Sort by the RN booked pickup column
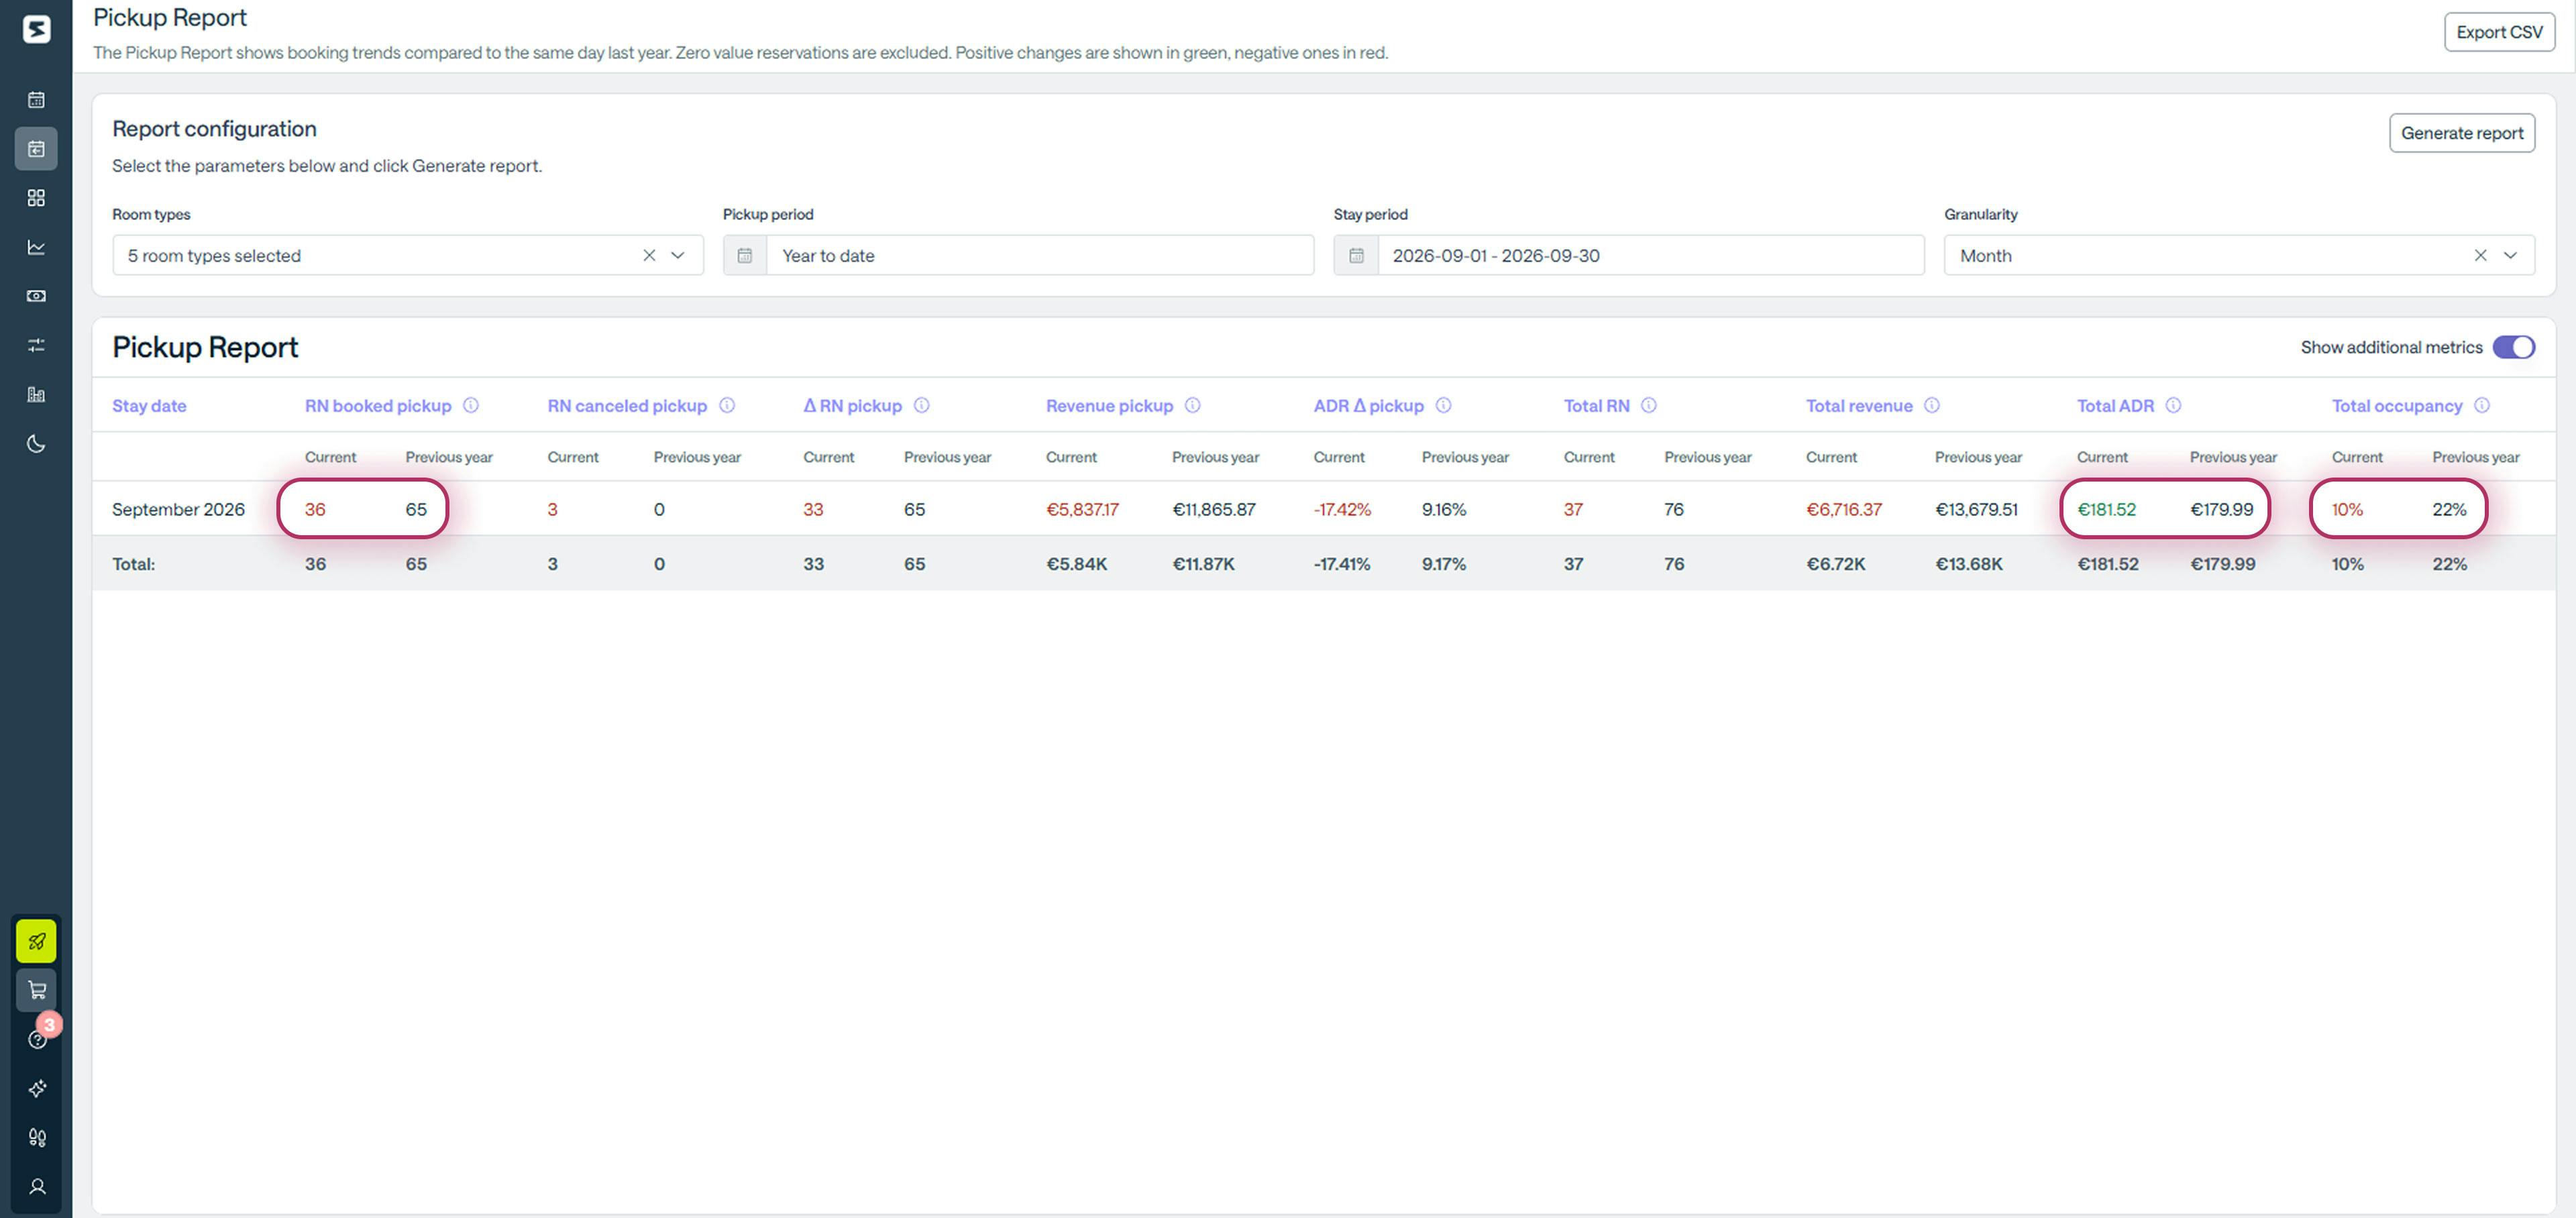Screen dimensions: 2576x1218 pyautogui.click(x=377, y=405)
